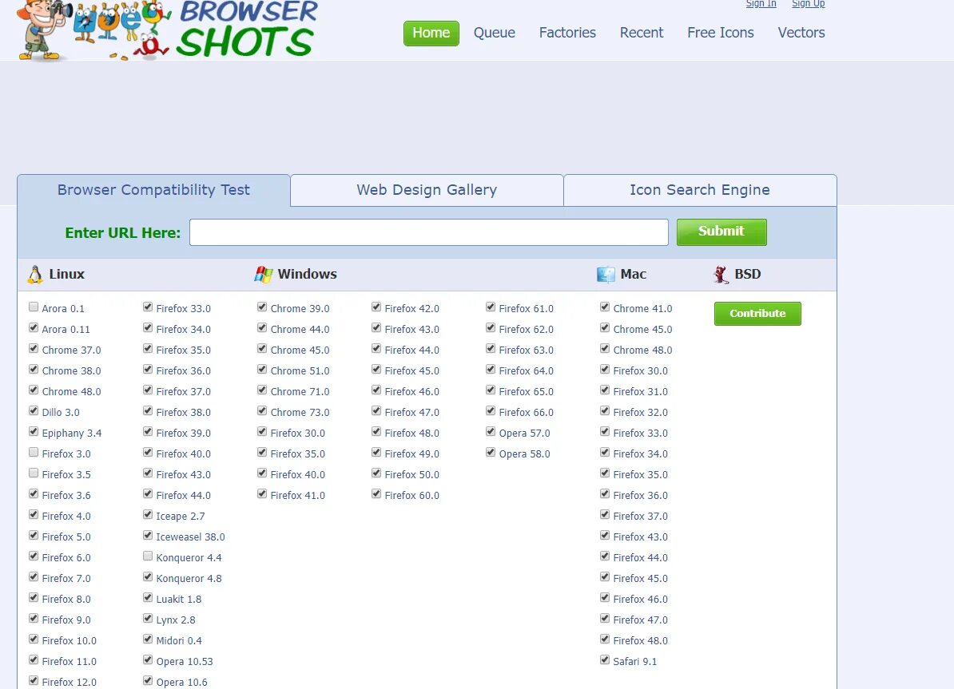Viewport: 954px width, 689px height.
Task: Uncheck Mac Firefox 30.0 checkbox
Action: point(605,369)
